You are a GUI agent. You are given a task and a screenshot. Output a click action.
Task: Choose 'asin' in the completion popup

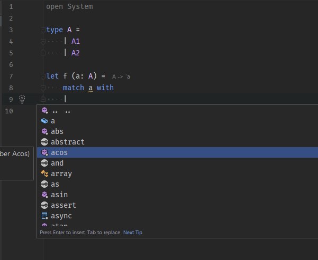tap(59, 195)
